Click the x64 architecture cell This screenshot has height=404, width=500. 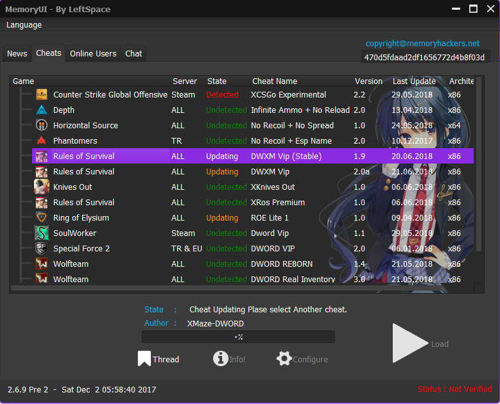(454, 125)
